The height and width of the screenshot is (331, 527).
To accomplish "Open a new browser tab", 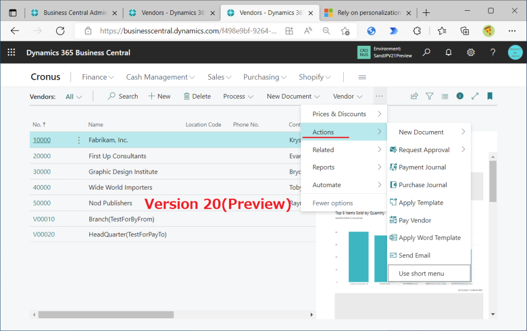I will (426, 13).
